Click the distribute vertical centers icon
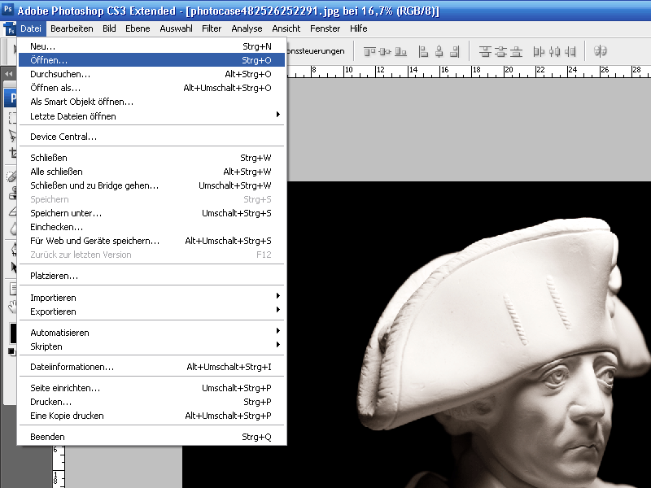 (500, 51)
